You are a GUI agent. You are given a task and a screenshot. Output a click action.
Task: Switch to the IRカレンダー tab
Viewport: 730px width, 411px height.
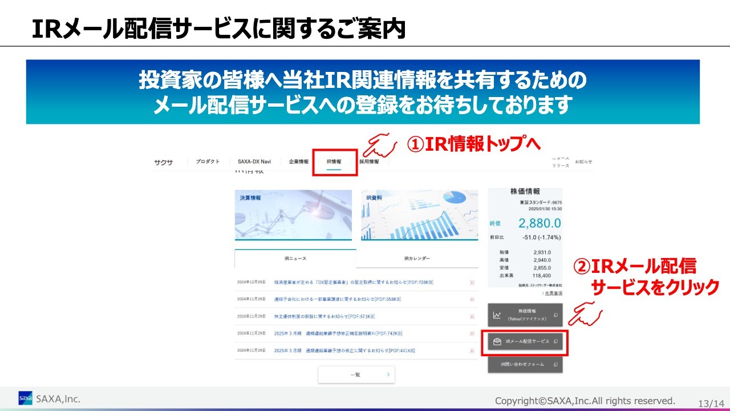(x=417, y=259)
